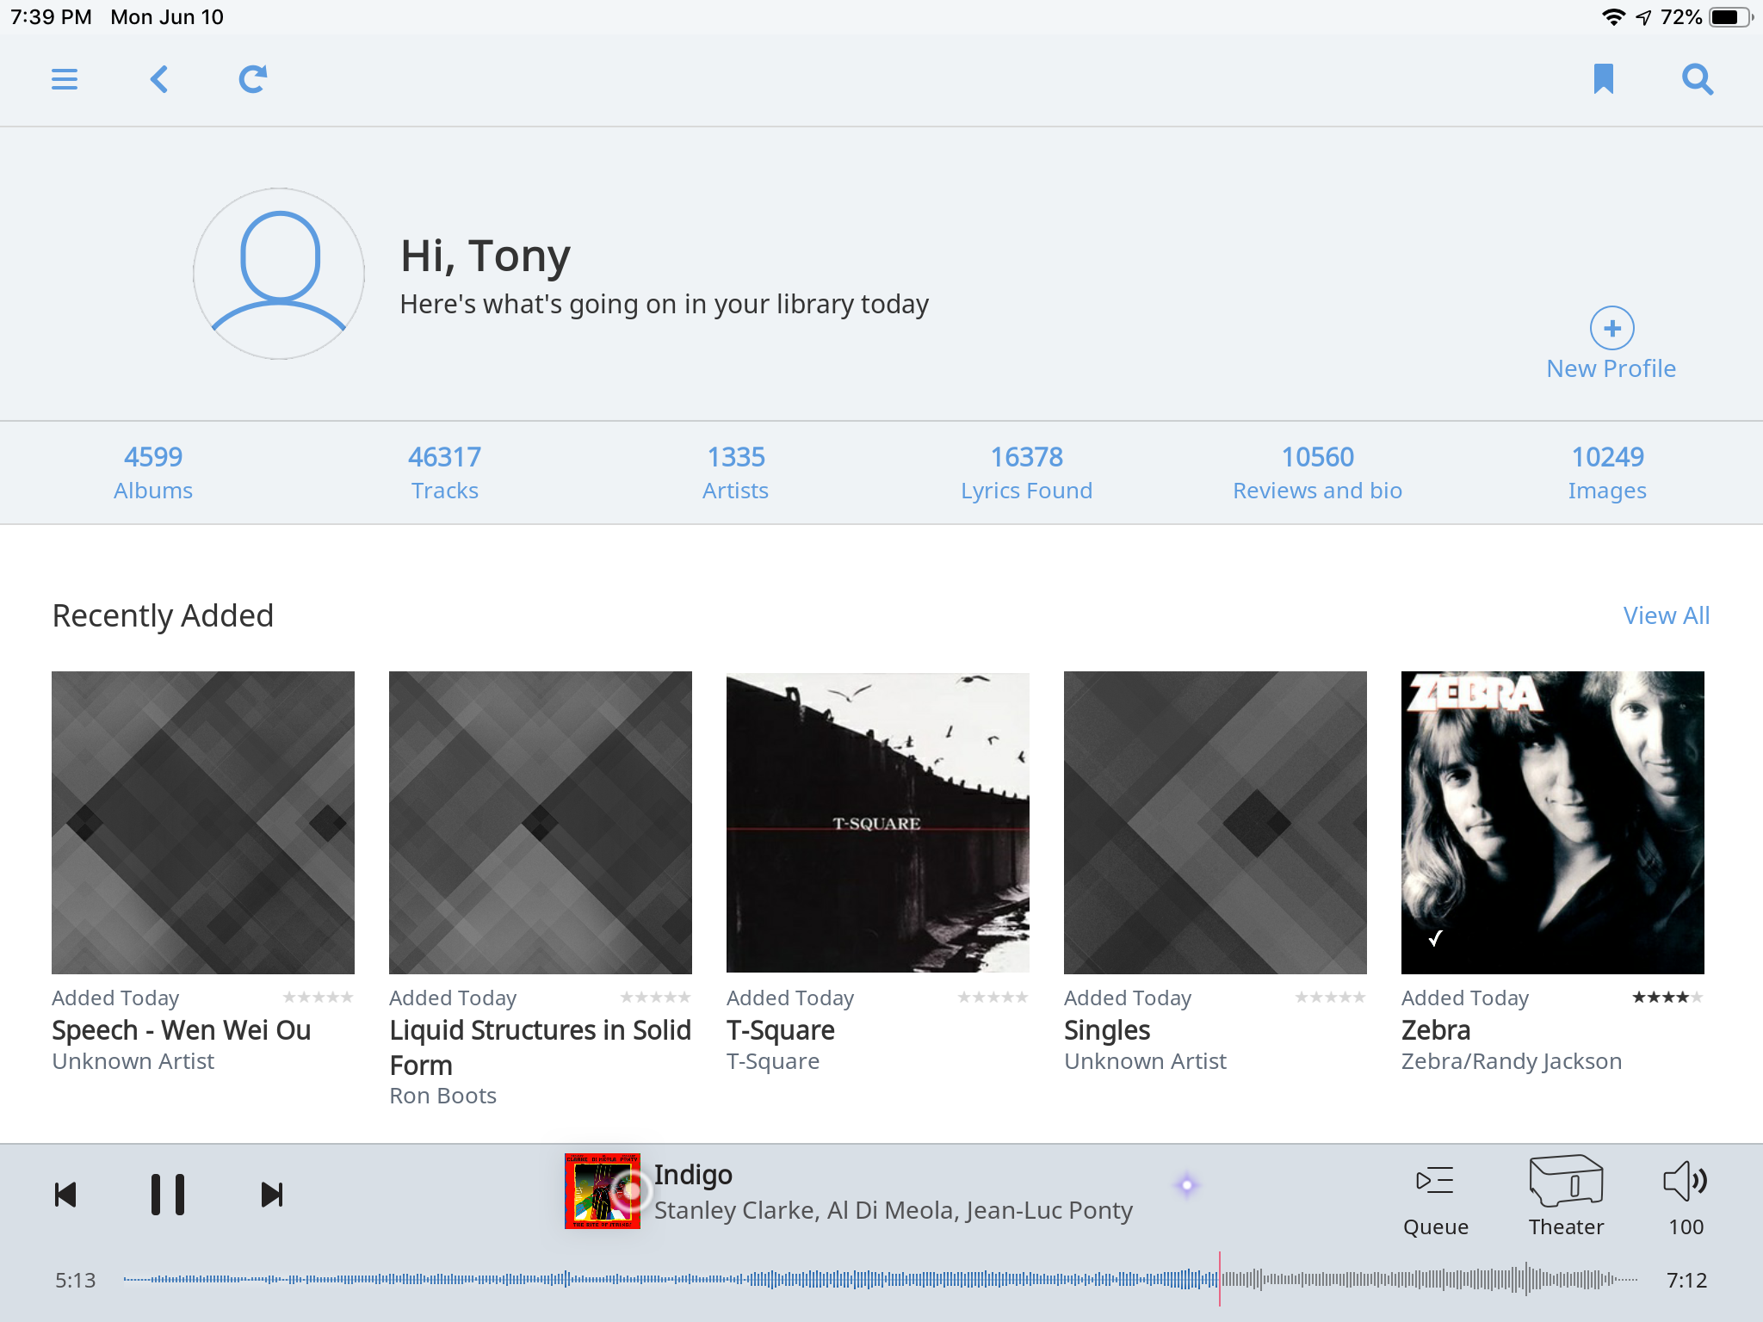This screenshot has height=1322, width=1763.
Task: Click the New Profile plus button
Action: tap(1611, 328)
